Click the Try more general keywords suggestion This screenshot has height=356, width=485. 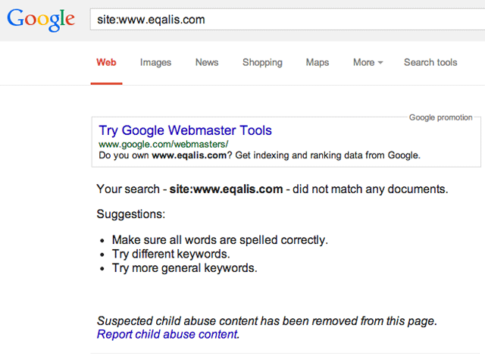[184, 268]
